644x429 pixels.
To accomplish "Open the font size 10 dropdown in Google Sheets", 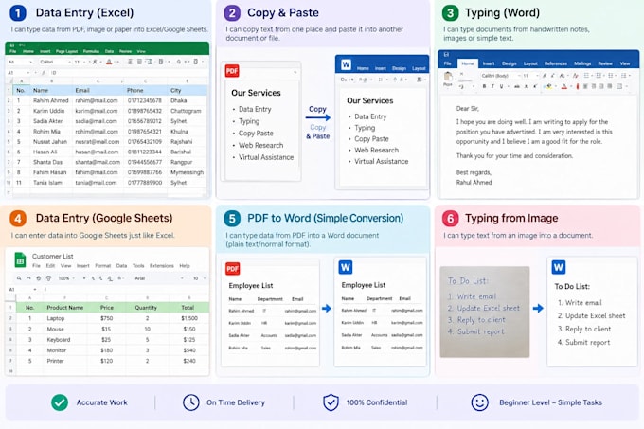I will (x=198, y=277).
